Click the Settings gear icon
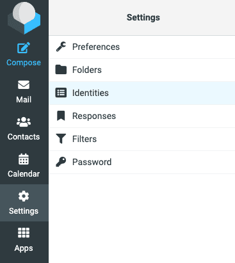Viewport: 235px width, 263px height. click(x=24, y=196)
